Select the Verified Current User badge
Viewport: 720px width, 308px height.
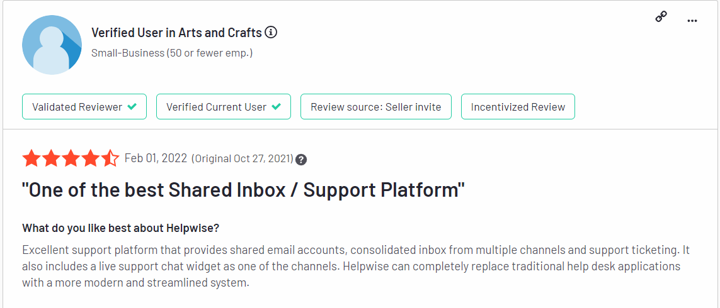(224, 107)
